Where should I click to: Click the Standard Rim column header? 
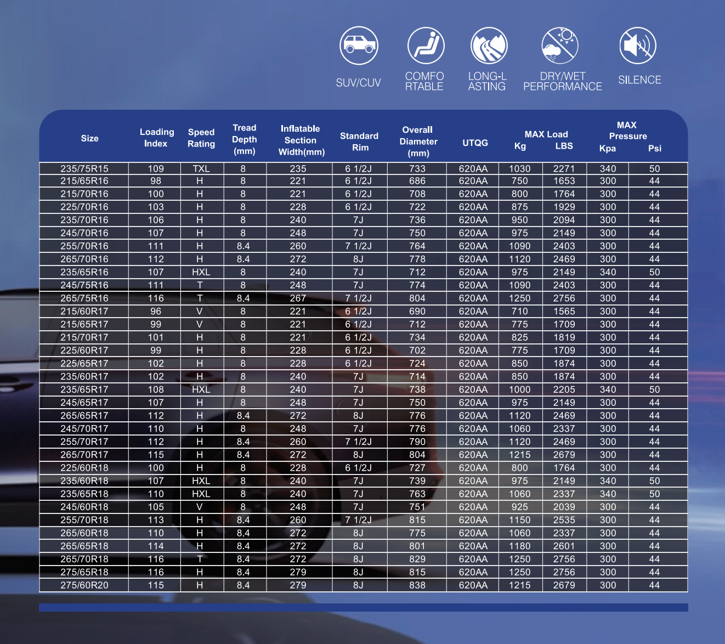[x=359, y=142]
